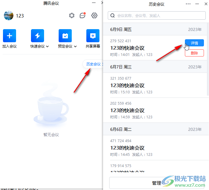Select the meeting entry 202 559 456

click(x=155, y=110)
